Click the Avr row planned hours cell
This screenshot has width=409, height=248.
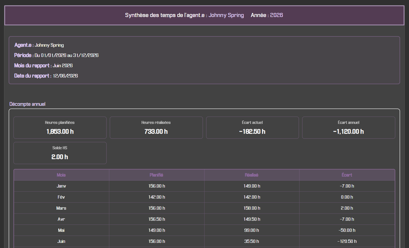pyautogui.click(x=156, y=219)
